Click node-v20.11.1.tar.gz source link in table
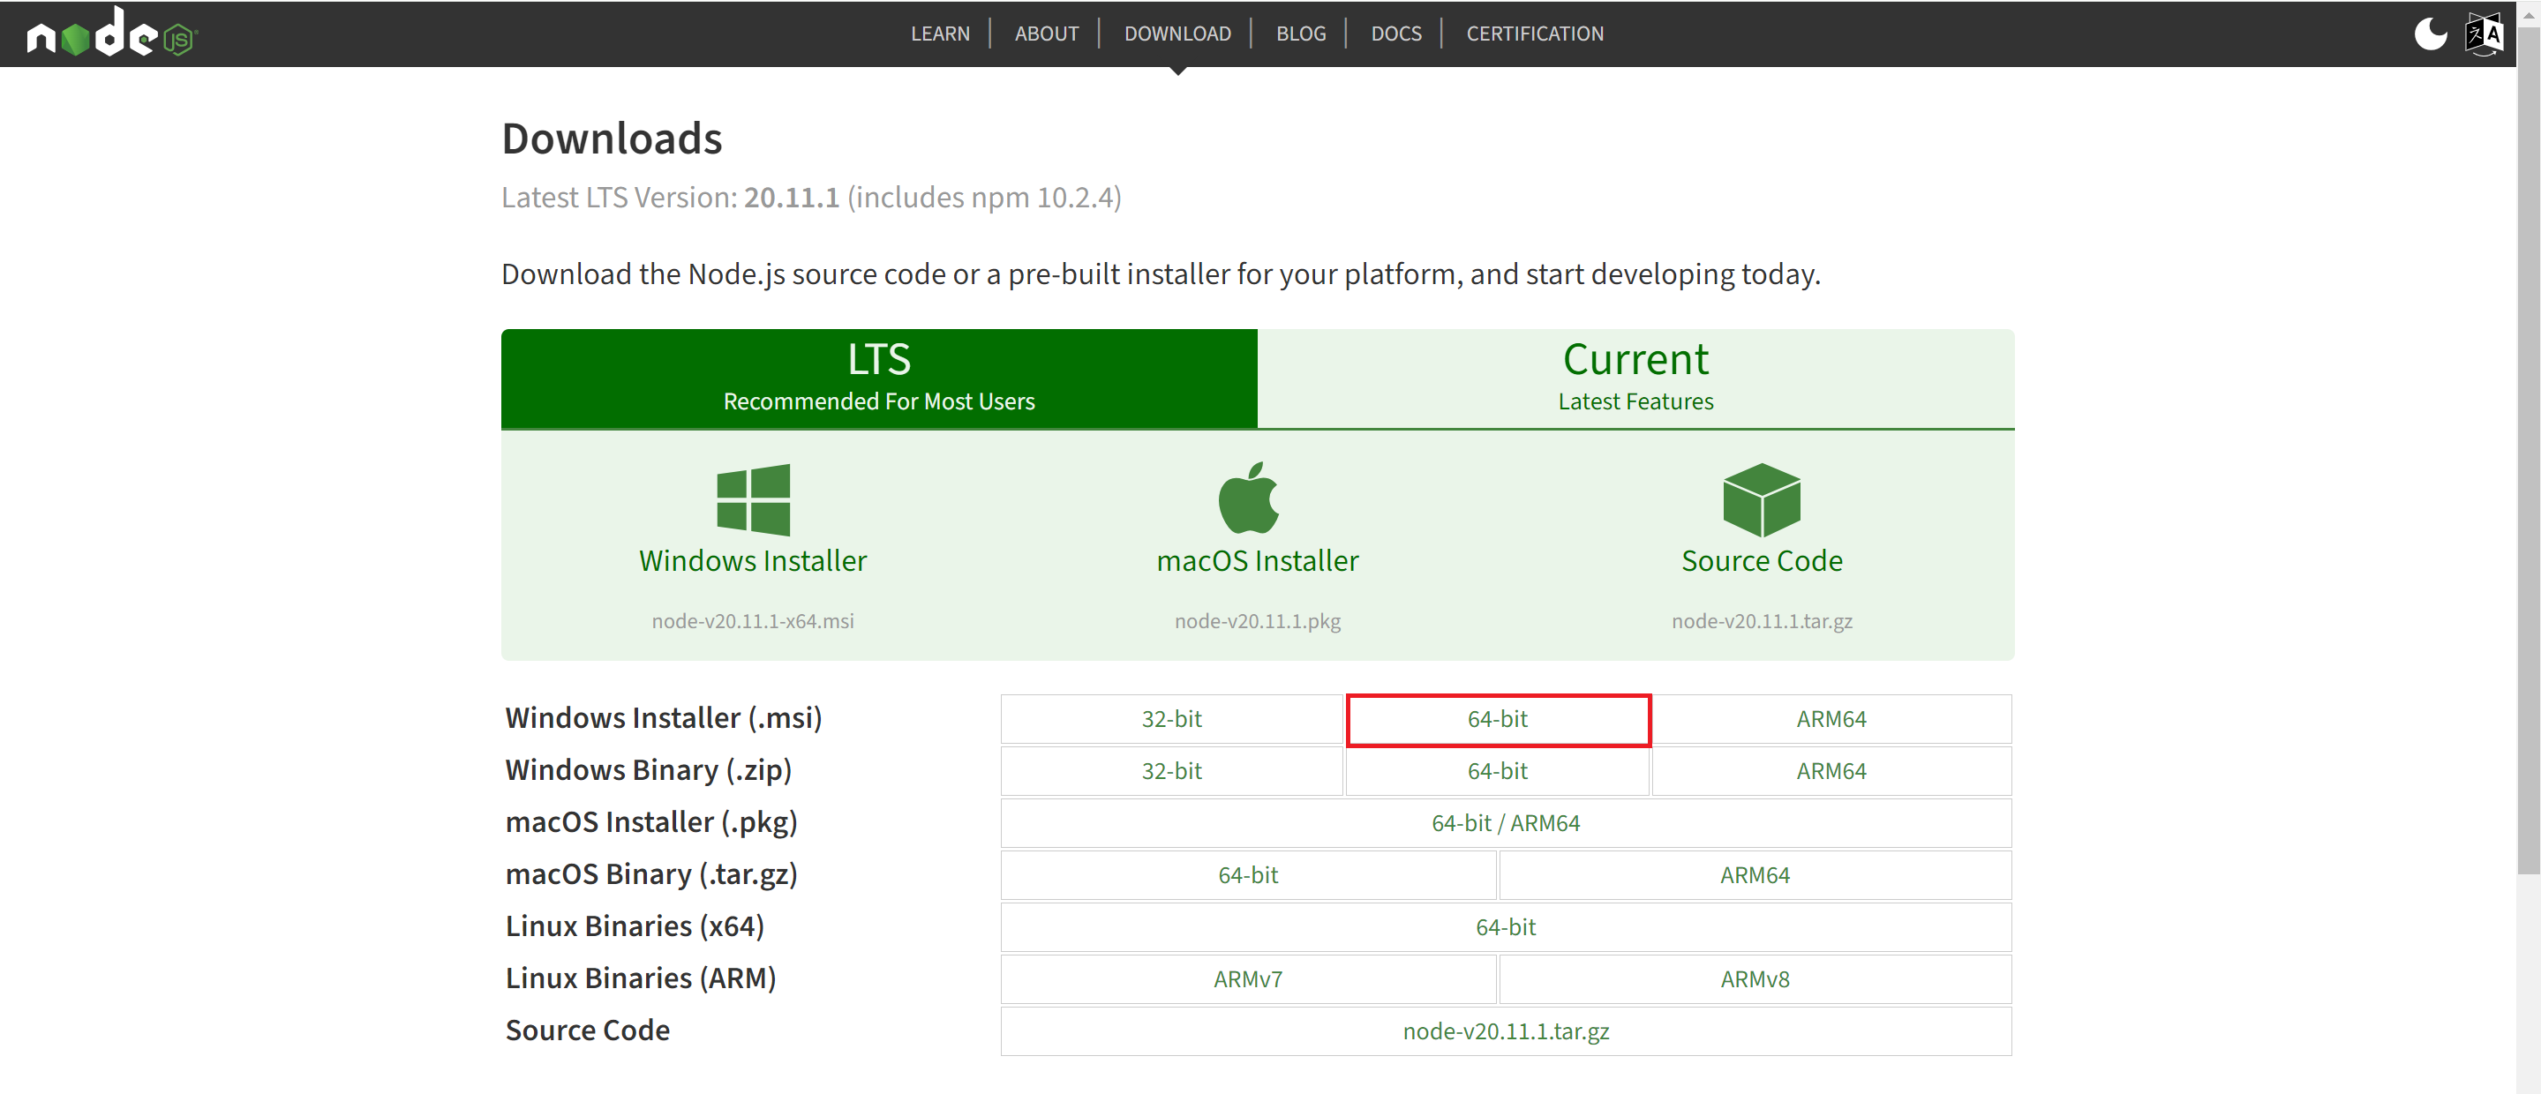 point(1504,1032)
